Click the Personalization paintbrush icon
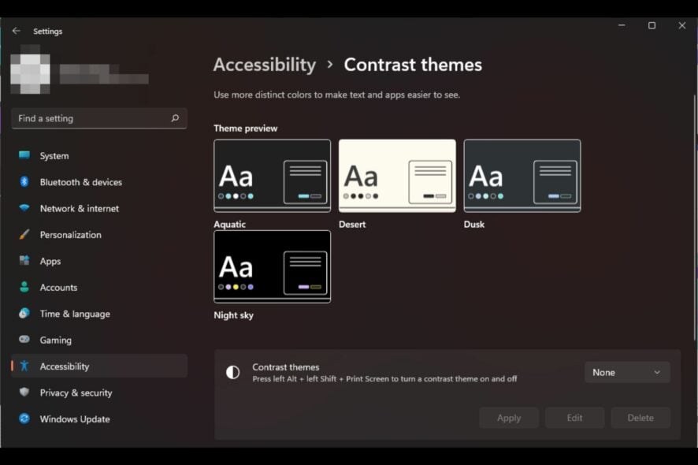The width and height of the screenshot is (698, 465). click(x=24, y=235)
